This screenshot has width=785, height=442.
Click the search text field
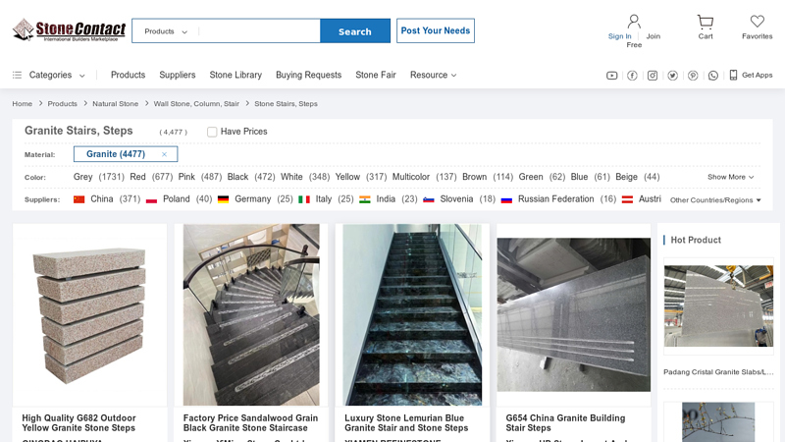(258, 31)
